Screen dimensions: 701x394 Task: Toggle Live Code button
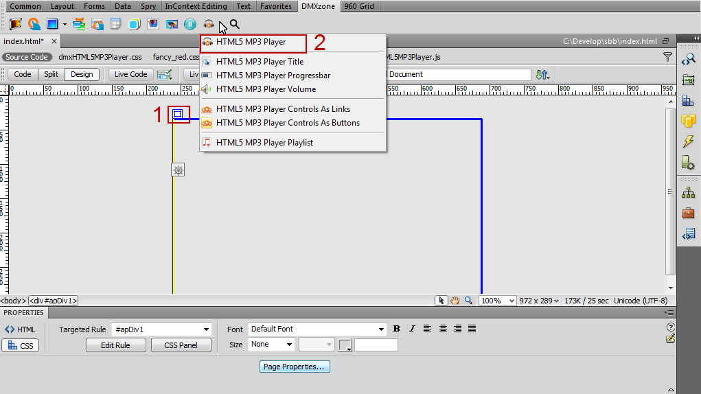130,74
